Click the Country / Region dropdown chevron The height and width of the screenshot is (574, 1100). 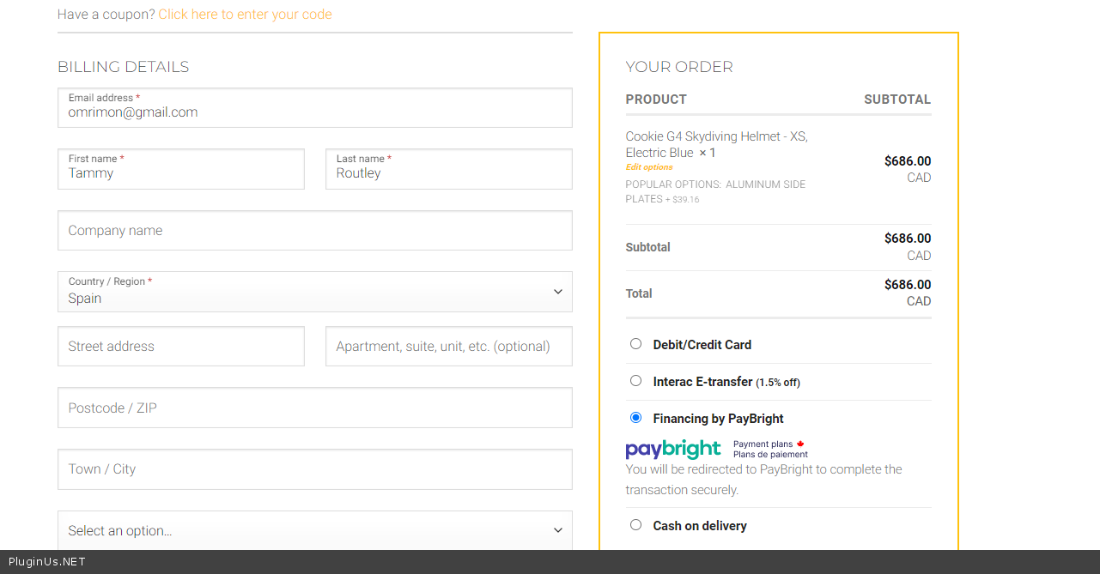pos(557,292)
